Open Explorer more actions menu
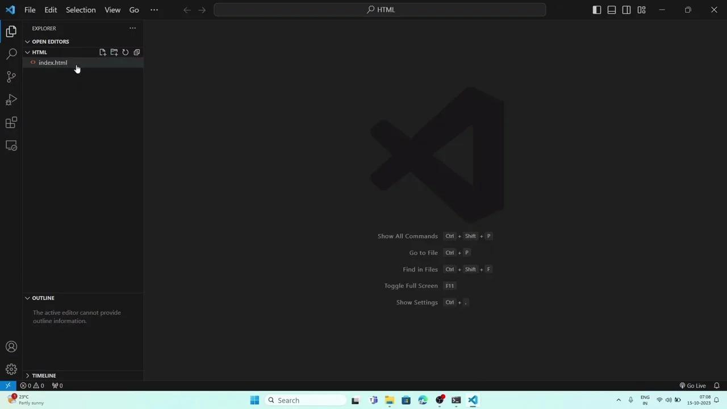 coord(132,28)
